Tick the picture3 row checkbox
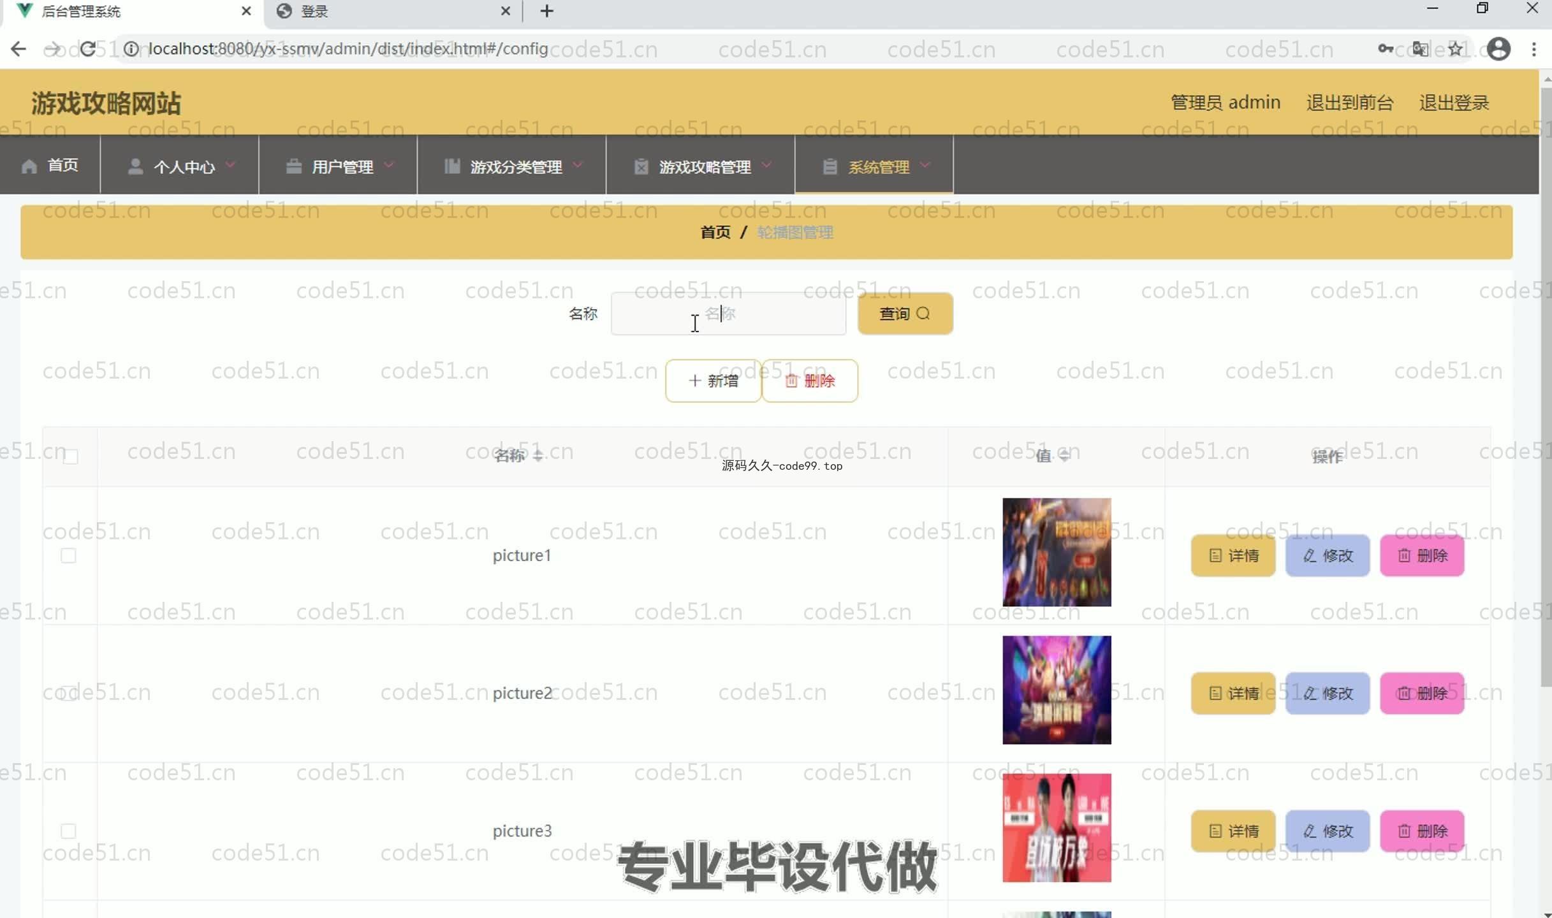Viewport: 1552px width, 918px height. coord(69,831)
